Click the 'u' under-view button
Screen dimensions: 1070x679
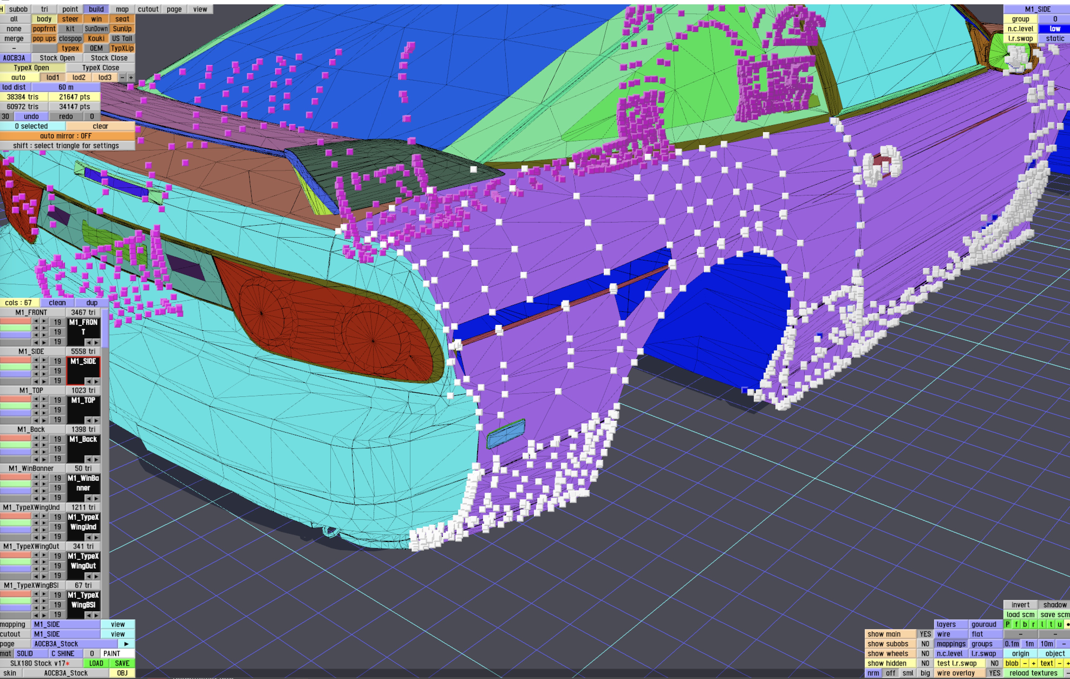click(x=1059, y=624)
